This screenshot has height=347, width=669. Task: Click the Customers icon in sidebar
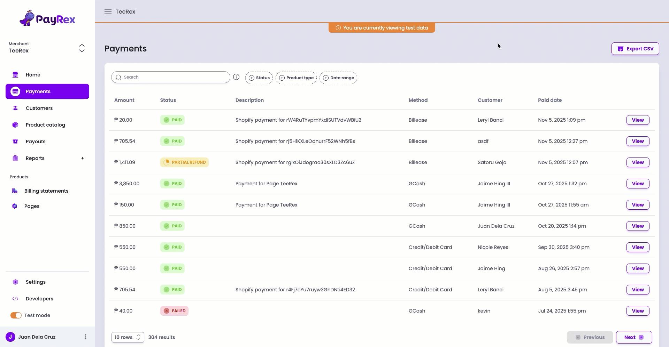(15, 108)
